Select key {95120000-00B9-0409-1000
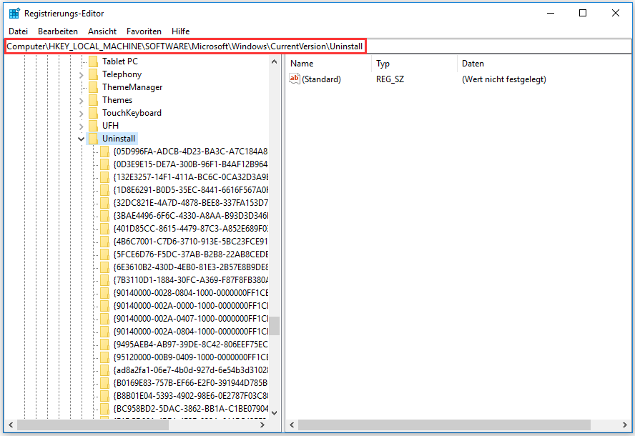 (190, 357)
